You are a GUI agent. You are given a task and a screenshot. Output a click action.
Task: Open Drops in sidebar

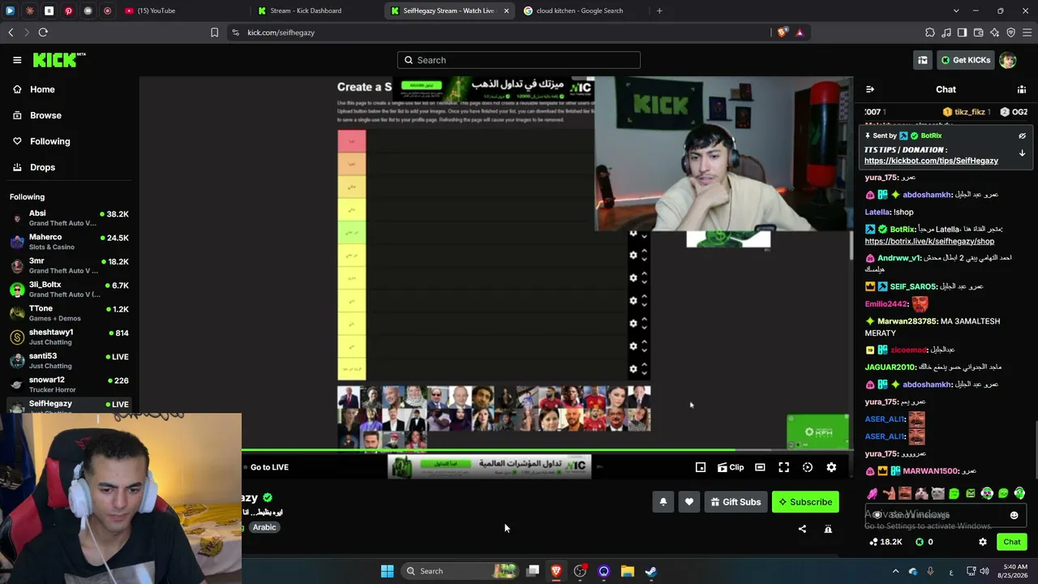[34, 167]
